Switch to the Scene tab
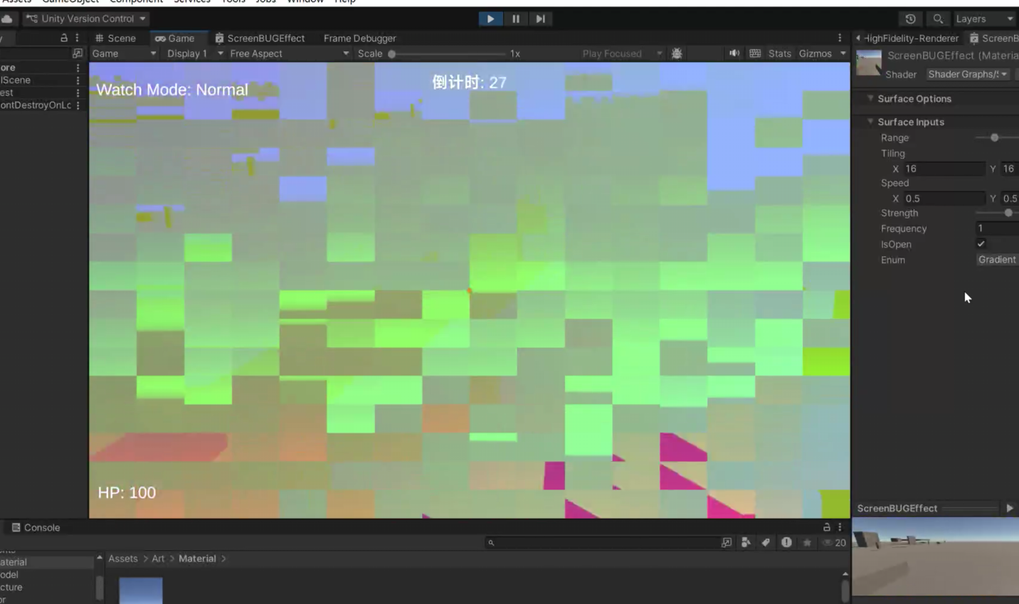This screenshot has height=604, width=1019. click(x=115, y=38)
